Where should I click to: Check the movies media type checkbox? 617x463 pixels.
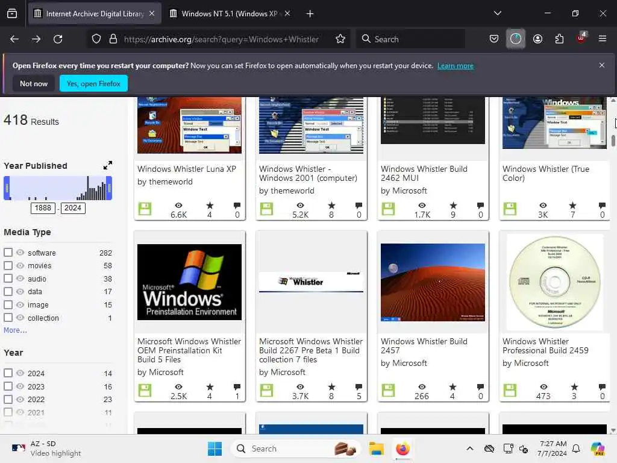(x=8, y=265)
